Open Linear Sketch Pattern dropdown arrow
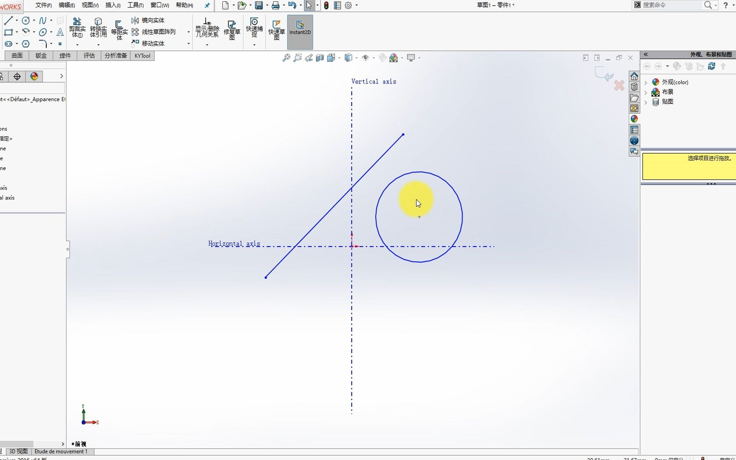 click(x=188, y=32)
